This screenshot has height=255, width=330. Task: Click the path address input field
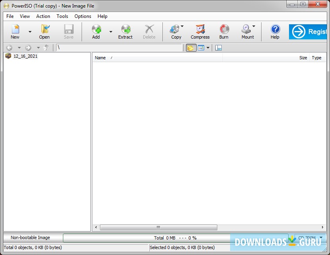119,48
